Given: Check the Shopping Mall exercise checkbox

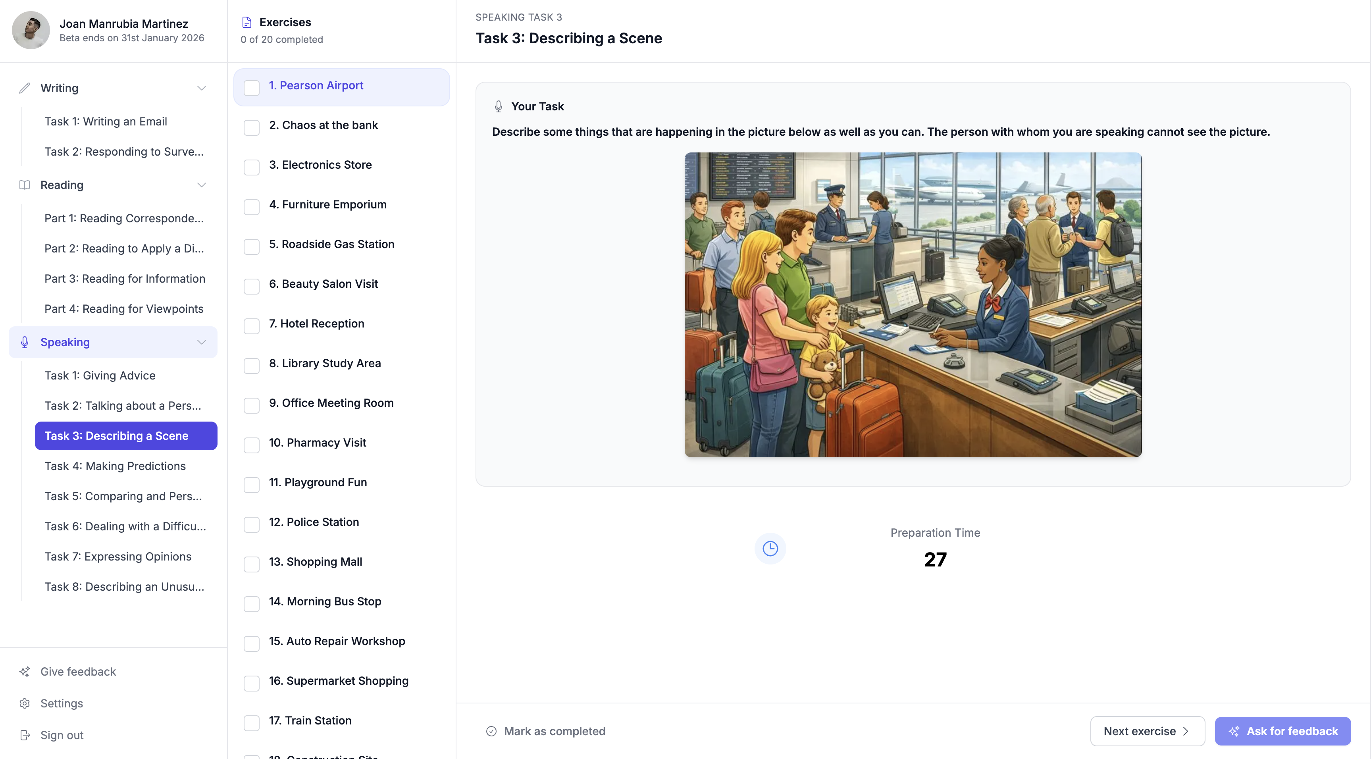Looking at the screenshot, I should [252, 564].
